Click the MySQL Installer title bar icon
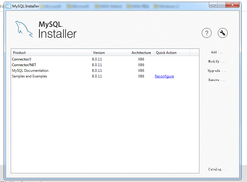247x182 pixels. 8,6
